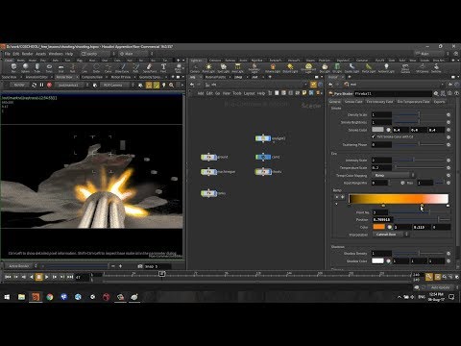Screen dimensions: 461x346
Task: Add a Spot Light from the shelf
Action: click(x=224, y=68)
